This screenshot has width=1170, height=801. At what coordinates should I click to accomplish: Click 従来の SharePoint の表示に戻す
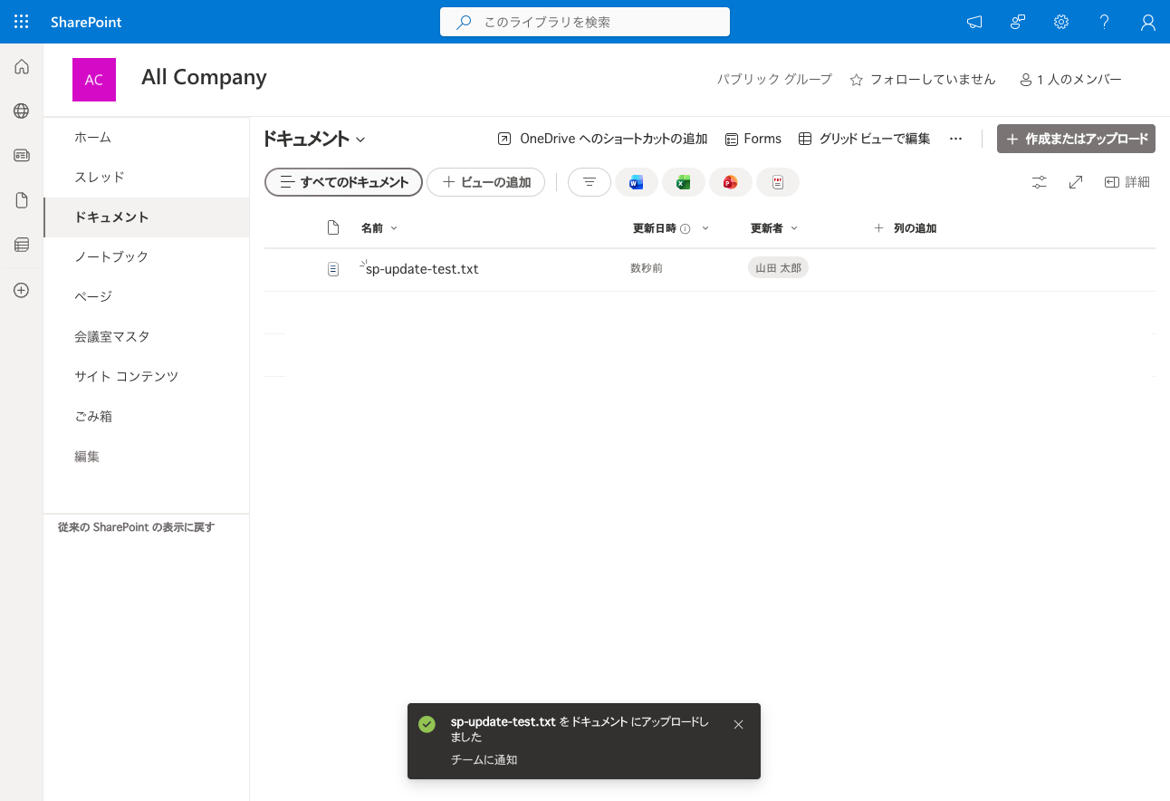pyautogui.click(x=136, y=527)
